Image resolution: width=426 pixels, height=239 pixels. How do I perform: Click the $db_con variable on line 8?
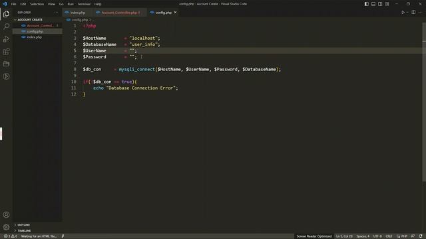coord(92,69)
